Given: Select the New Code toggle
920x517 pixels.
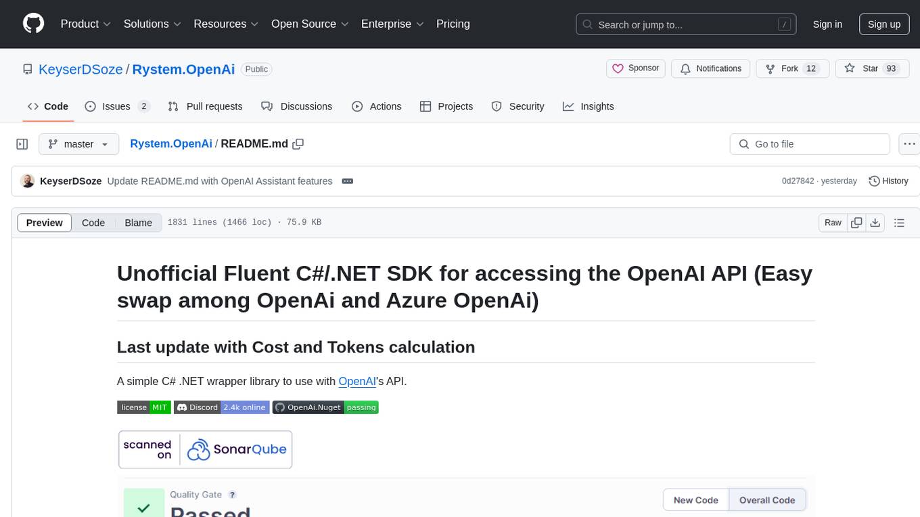Looking at the screenshot, I should click(x=695, y=500).
